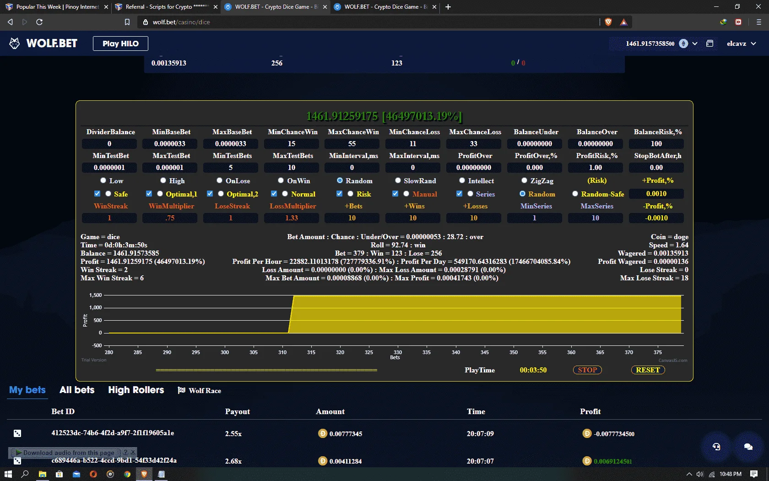
Task: Select the OnWin radio option
Action: click(281, 180)
